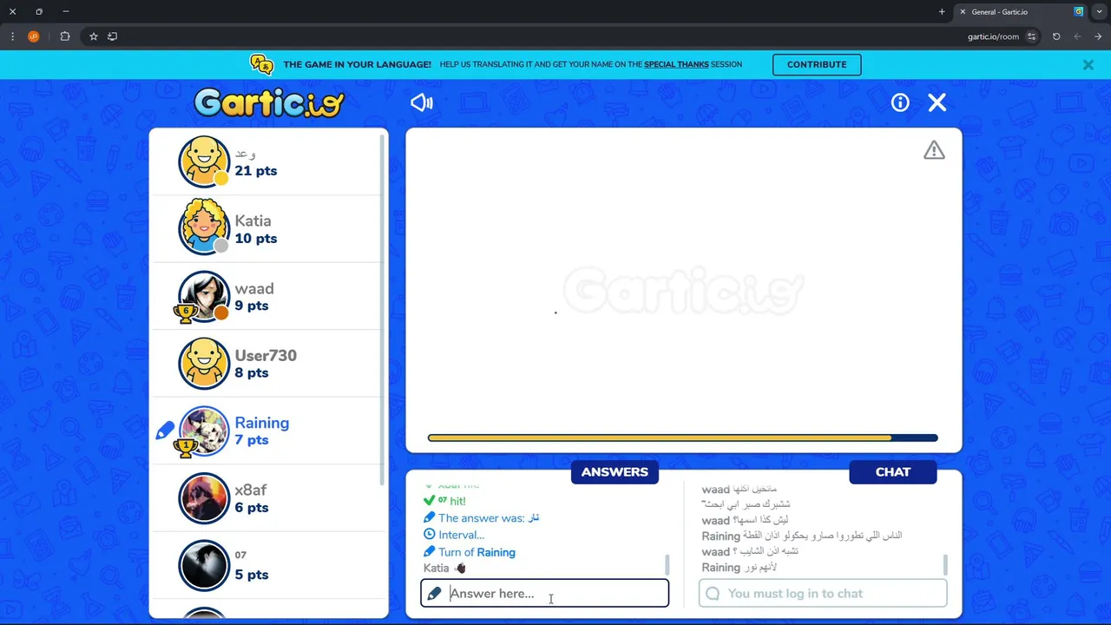Select the ANSWERS tab

[x=615, y=472]
